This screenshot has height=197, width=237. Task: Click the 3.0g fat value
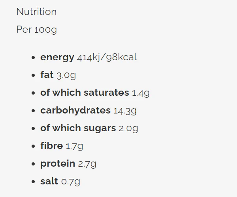tap(66, 75)
